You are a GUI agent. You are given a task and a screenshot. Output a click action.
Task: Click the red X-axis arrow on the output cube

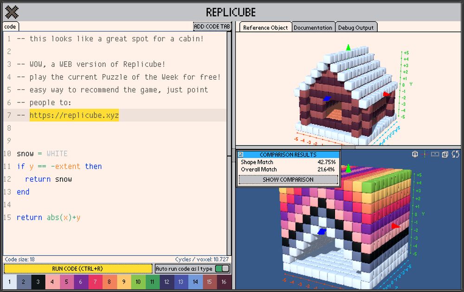pos(396,226)
